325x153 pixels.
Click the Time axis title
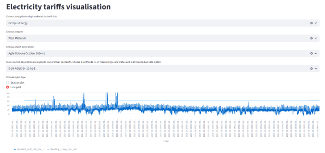click(166, 141)
